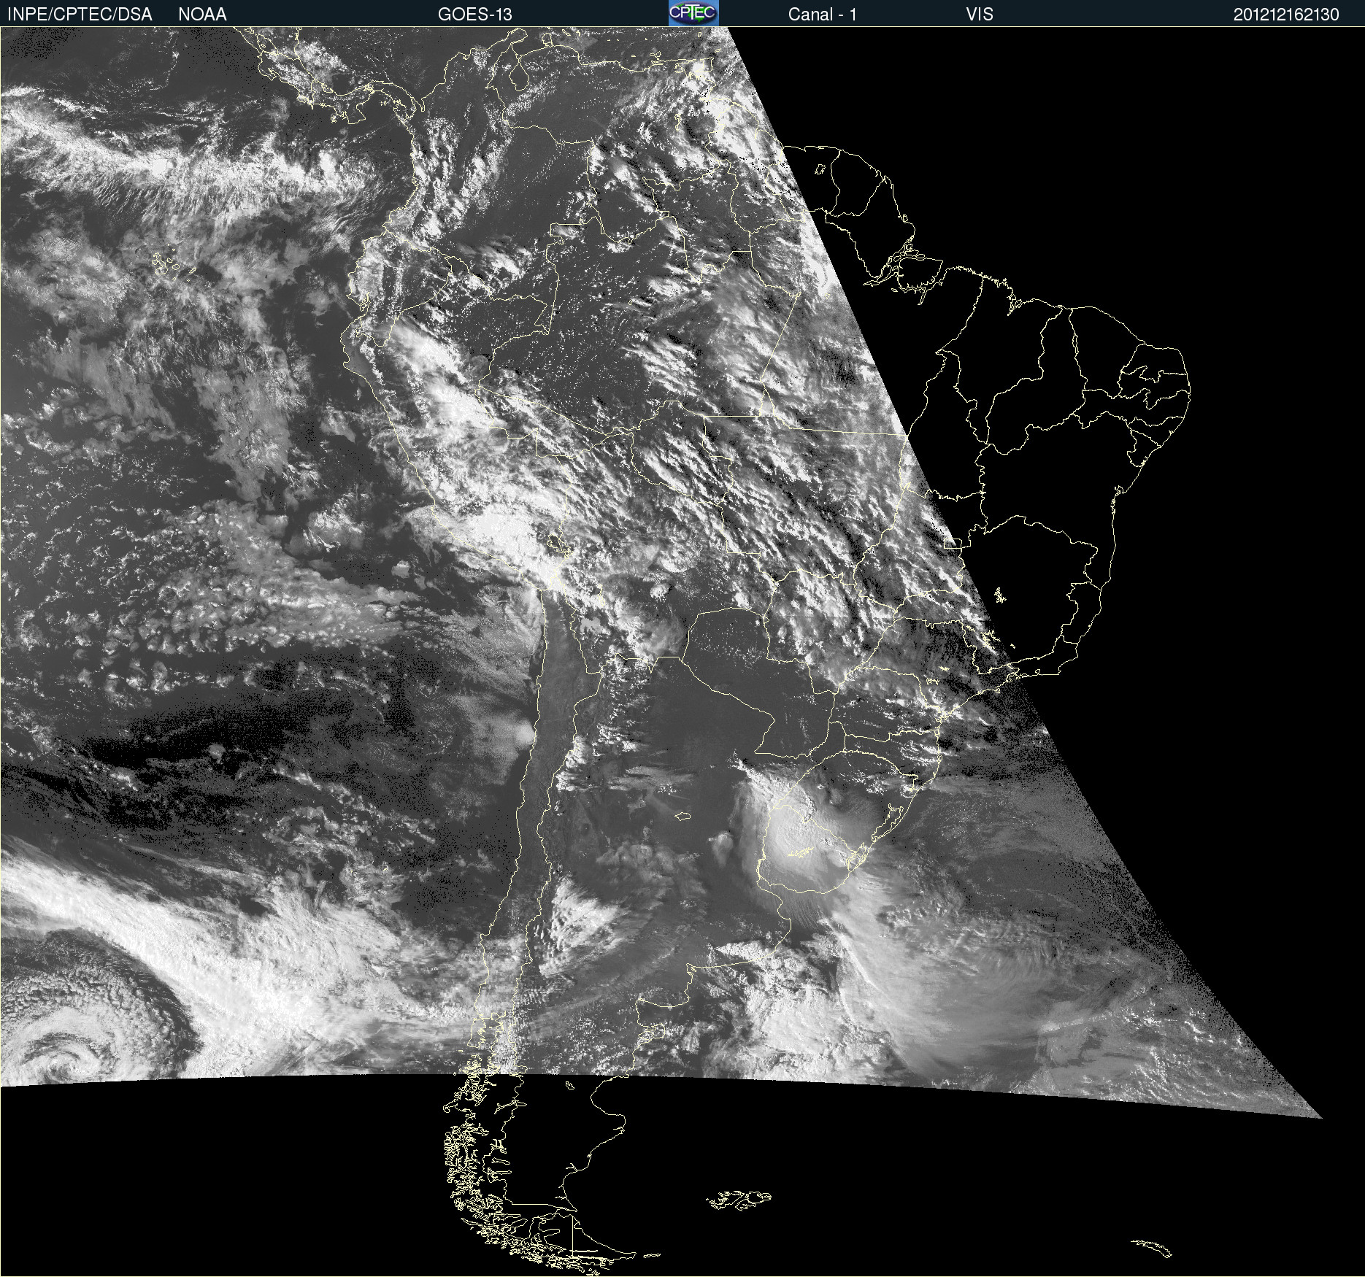
Task: Select the 201212162130 timestamp
Action: [x=1286, y=15]
